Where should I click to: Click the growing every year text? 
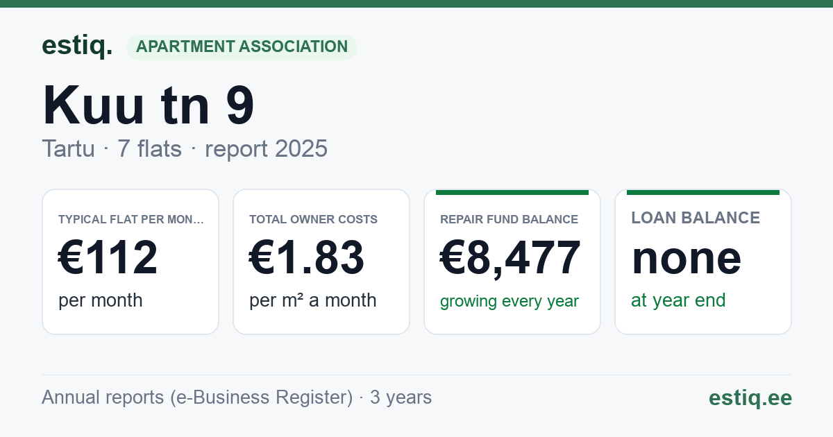pos(510,302)
